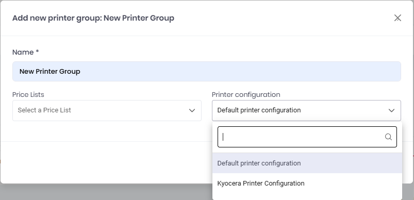The height and width of the screenshot is (200, 414).
Task: Collapse the Printer configuration dropdown
Action: click(306, 110)
